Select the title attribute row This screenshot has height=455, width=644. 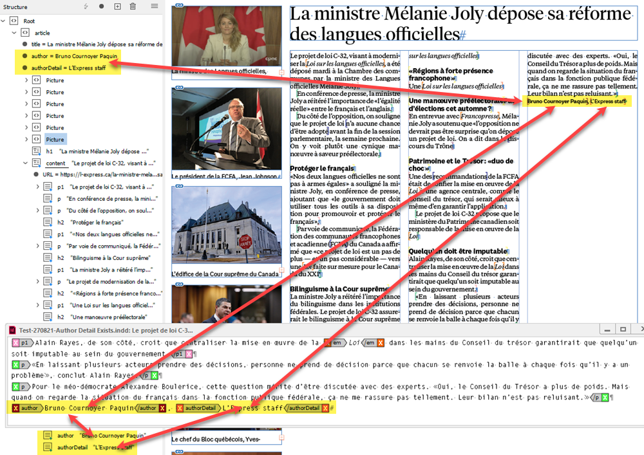pos(97,44)
